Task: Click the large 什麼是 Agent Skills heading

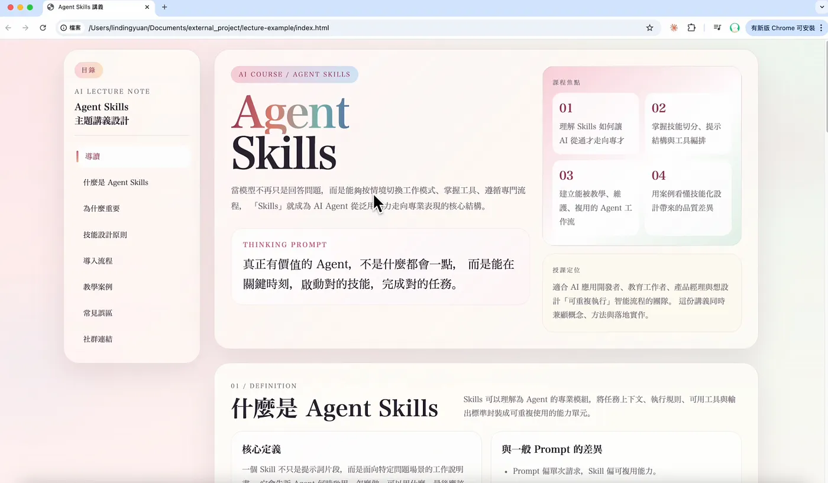Action: tap(335, 409)
